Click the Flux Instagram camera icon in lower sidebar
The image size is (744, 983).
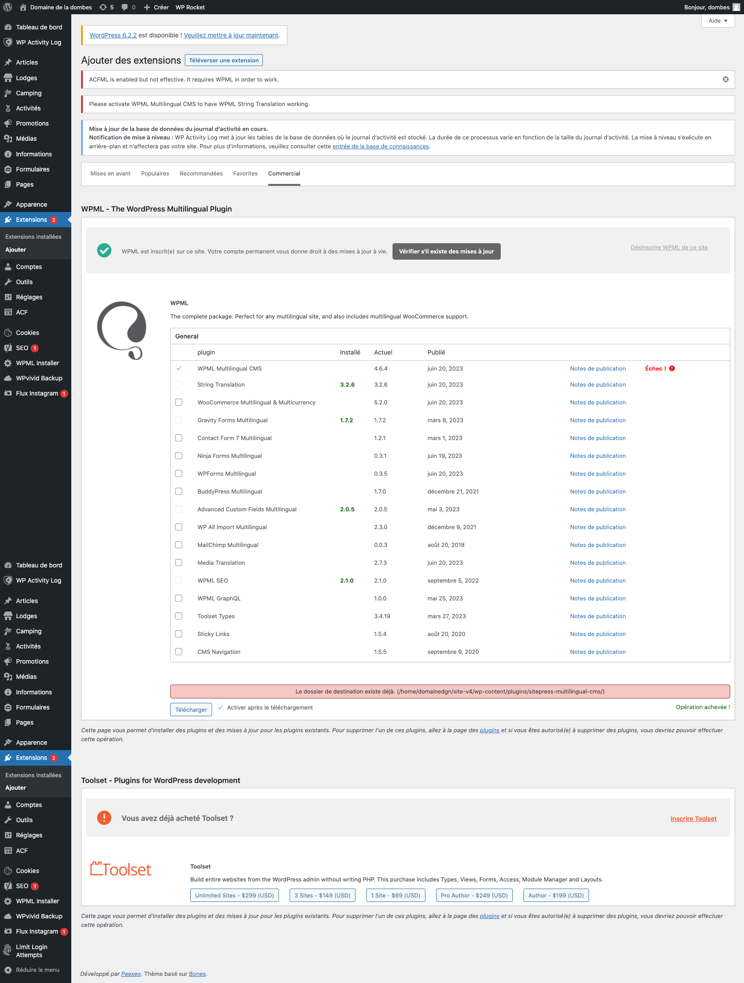[8, 931]
